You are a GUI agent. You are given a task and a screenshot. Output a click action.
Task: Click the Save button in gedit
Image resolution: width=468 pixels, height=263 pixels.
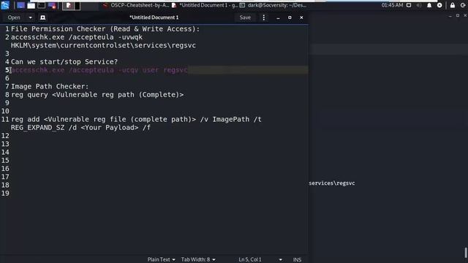coord(245,18)
